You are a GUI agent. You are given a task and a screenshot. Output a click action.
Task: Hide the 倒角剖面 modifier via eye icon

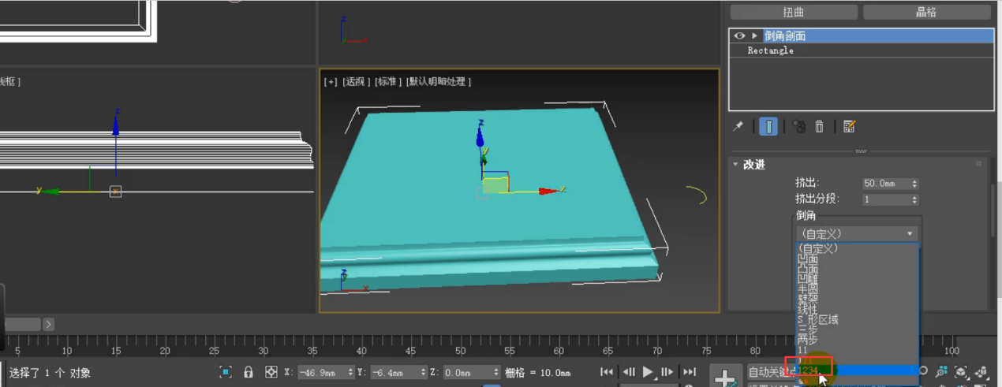(x=739, y=36)
